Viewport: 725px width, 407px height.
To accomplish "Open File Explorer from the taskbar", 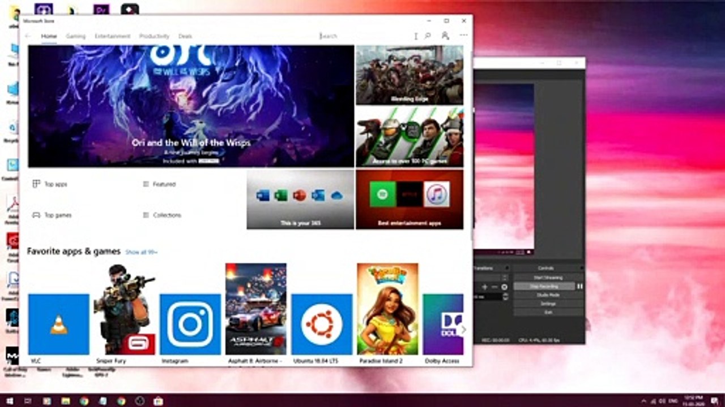I will coord(65,401).
